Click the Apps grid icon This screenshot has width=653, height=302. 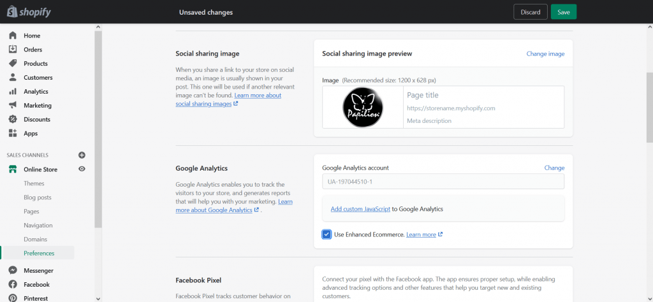click(13, 133)
